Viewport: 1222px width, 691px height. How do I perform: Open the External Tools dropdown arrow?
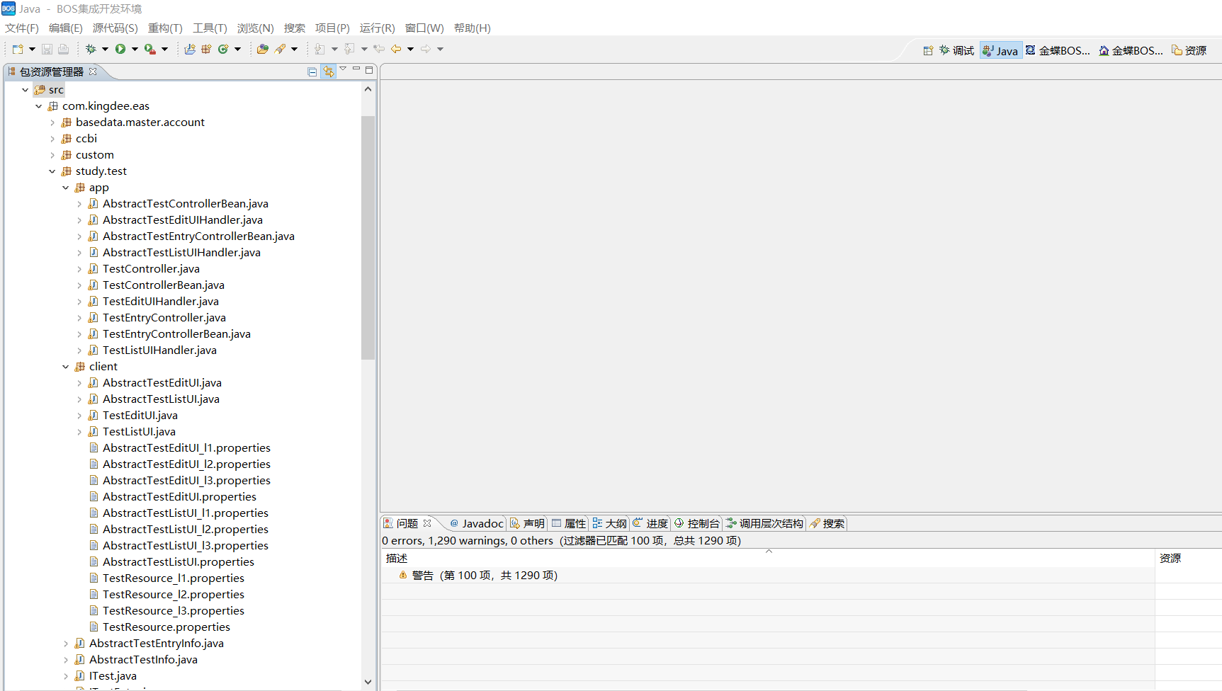(164, 49)
